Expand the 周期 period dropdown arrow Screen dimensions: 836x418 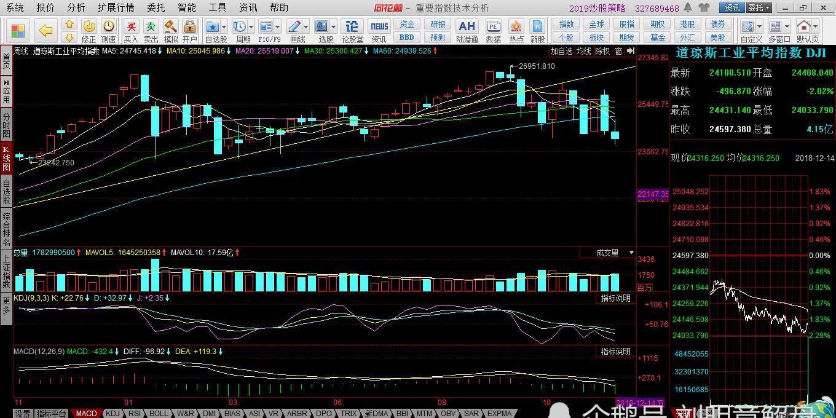[251, 27]
